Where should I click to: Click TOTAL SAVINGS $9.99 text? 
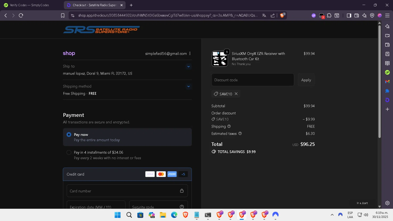point(237,152)
